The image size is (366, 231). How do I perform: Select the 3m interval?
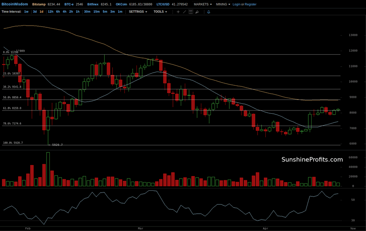[x=113, y=12]
